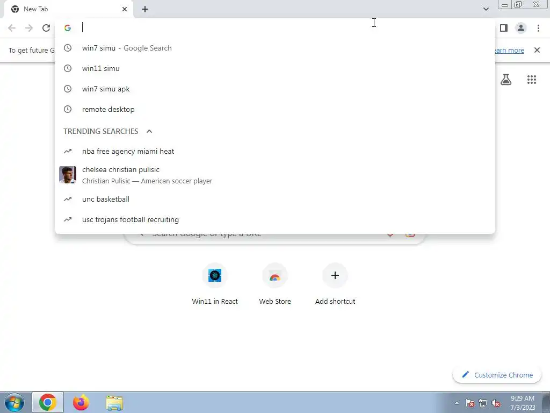Image resolution: width=550 pixels, height=413 pixels.
Task: Click clock icon beside 'win11 simu'
Action: [68, 68]
